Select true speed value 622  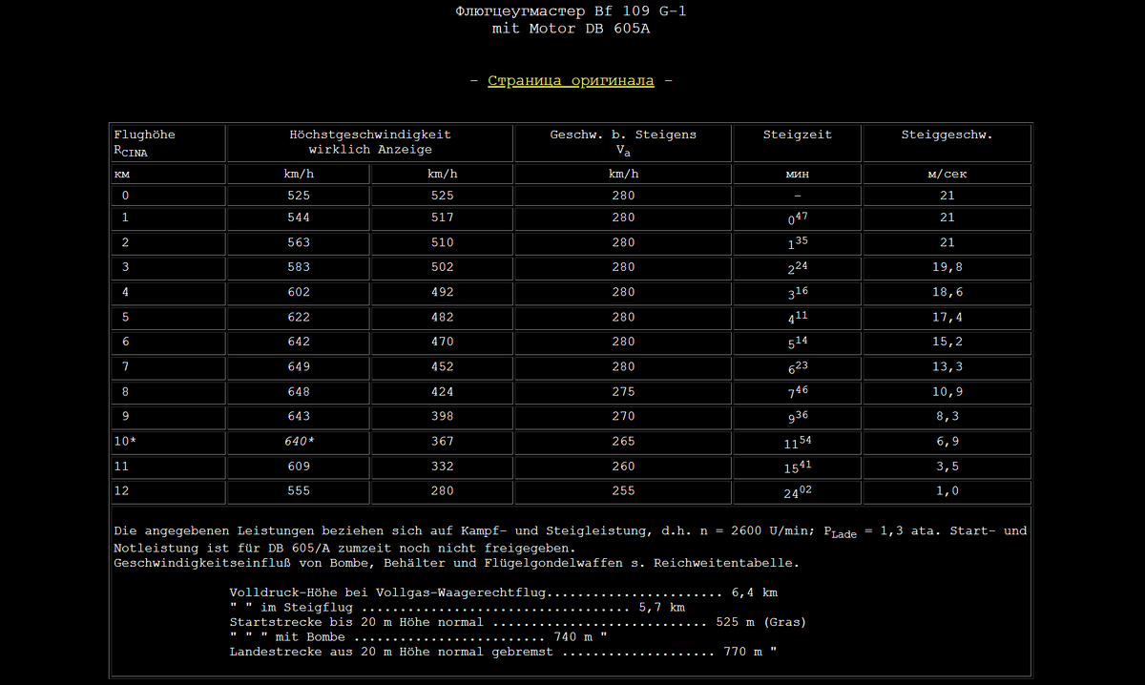coord(298,318)
